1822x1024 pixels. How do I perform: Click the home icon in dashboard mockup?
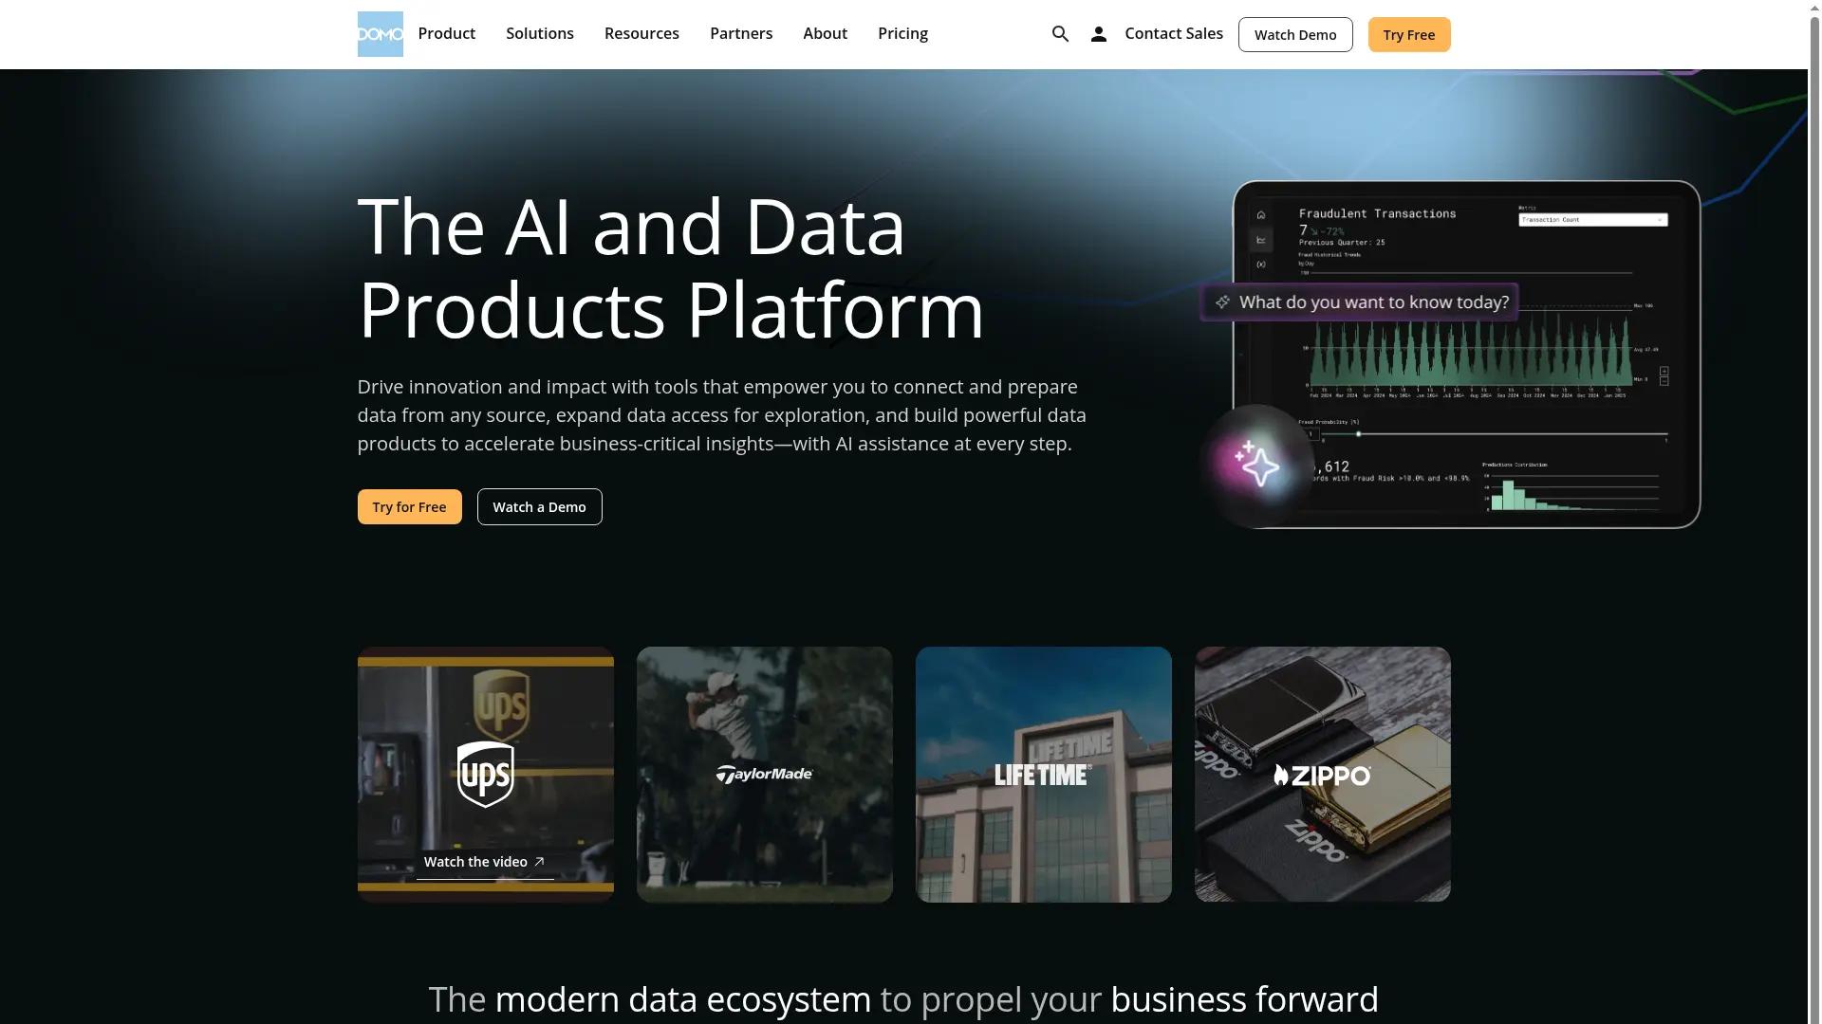[1260, 215]
